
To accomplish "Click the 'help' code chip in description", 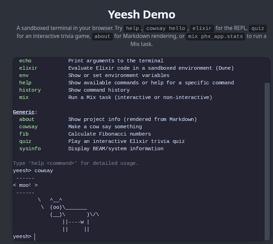I will (x=132, y=28).
